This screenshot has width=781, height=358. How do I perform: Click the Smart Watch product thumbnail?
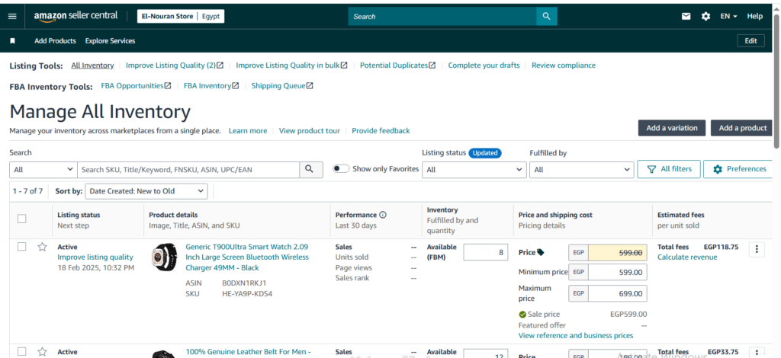tap(165, 257)
